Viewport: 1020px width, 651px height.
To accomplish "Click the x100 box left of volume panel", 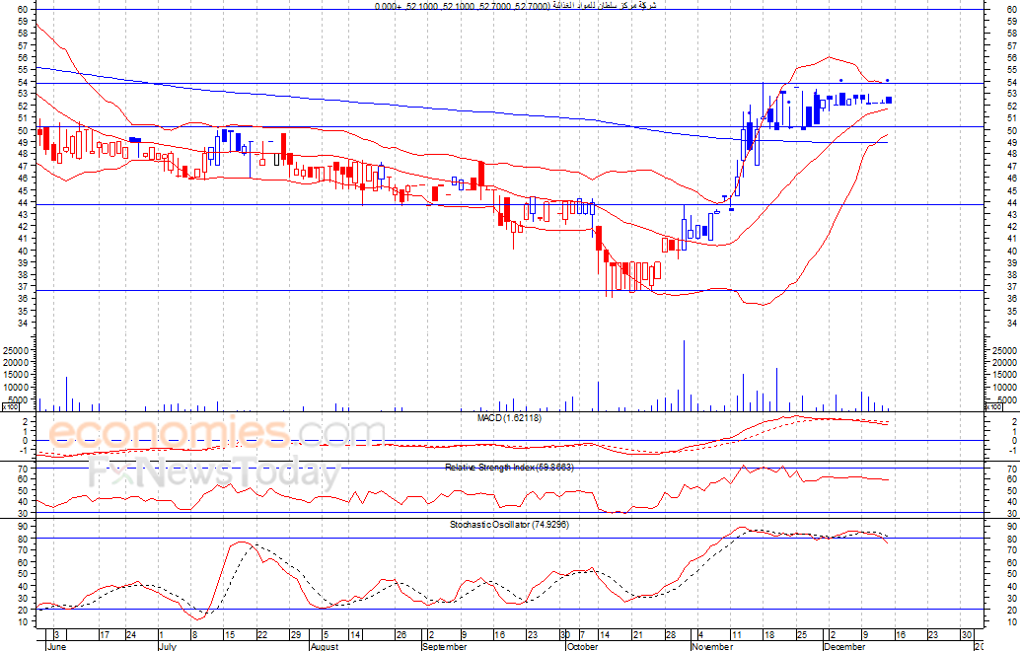I will point(10,406).
